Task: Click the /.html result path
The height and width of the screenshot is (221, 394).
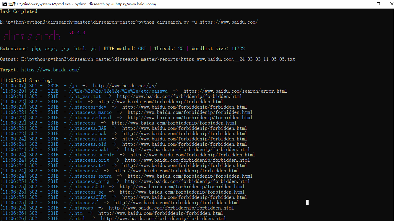Action: coord(77,219)
